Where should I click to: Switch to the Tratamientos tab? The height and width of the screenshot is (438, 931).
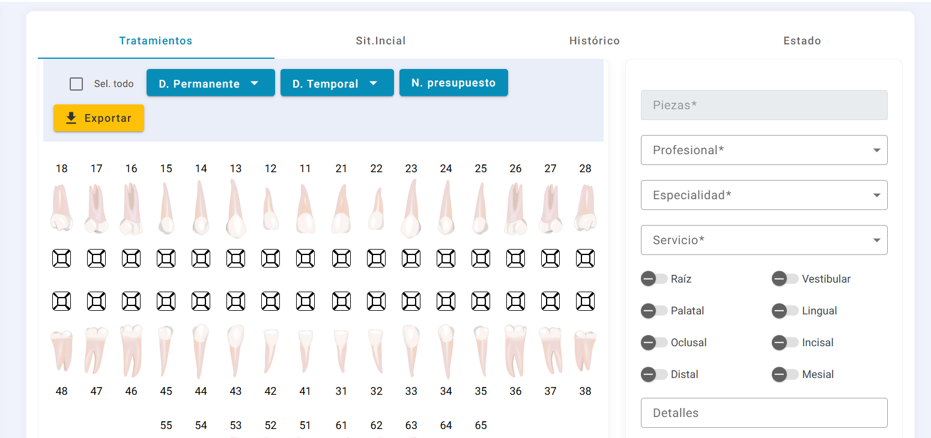pyautogui.click(x=156, y=41)
